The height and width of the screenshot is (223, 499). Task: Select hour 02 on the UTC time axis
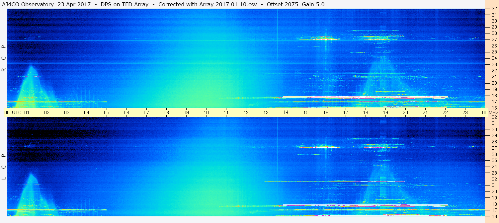point(47,112)
